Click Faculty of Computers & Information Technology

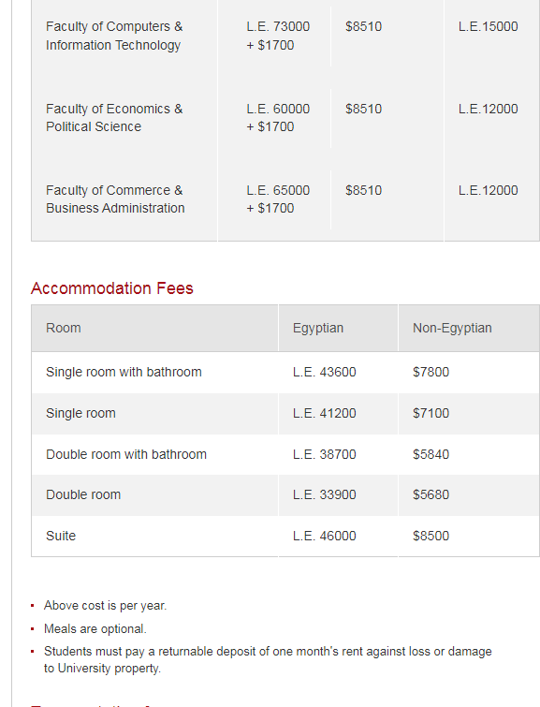tap(114, 36)
